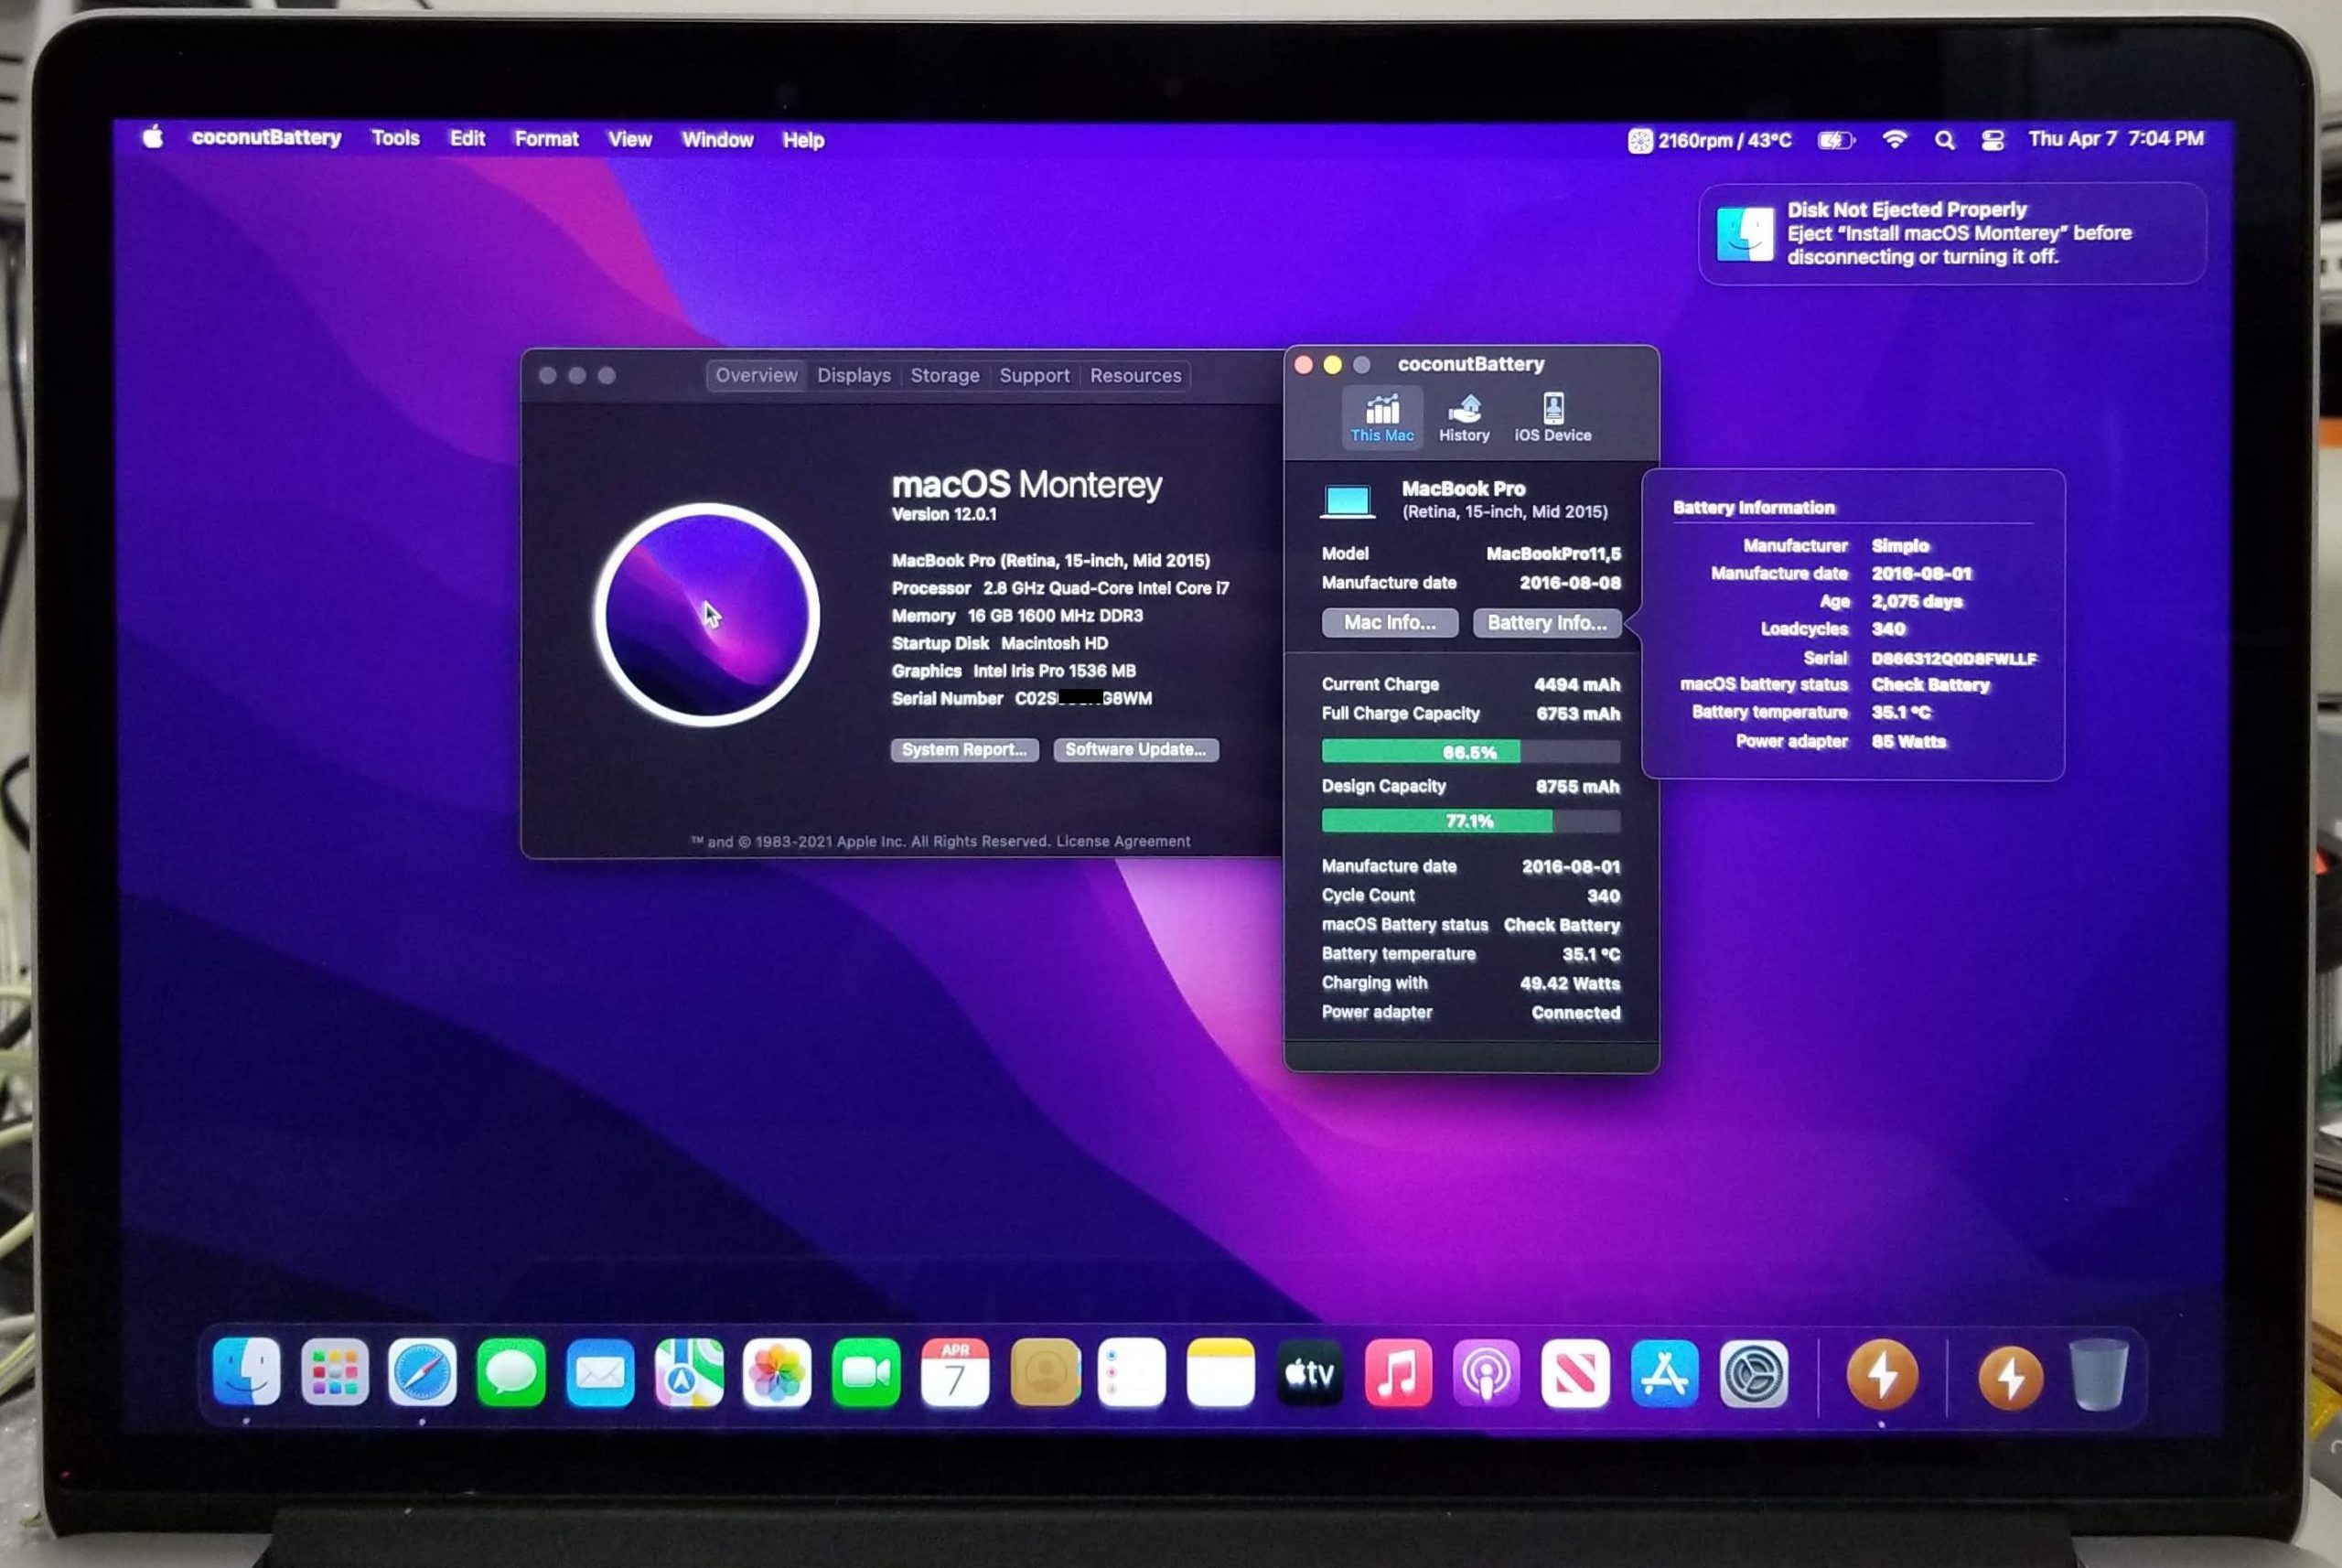
Task: Click the Battery Info... button
Action: (1546, 623)
